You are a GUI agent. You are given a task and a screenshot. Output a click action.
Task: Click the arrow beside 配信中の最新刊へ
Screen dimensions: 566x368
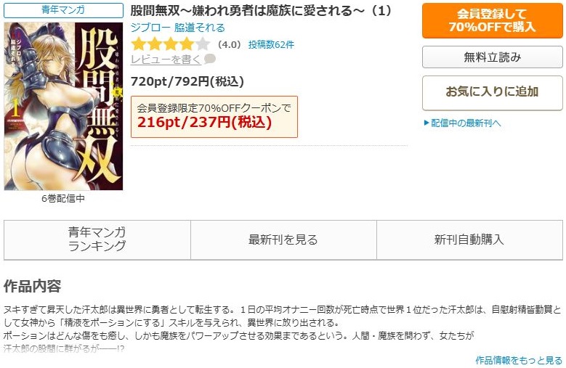tap(426, 123)
